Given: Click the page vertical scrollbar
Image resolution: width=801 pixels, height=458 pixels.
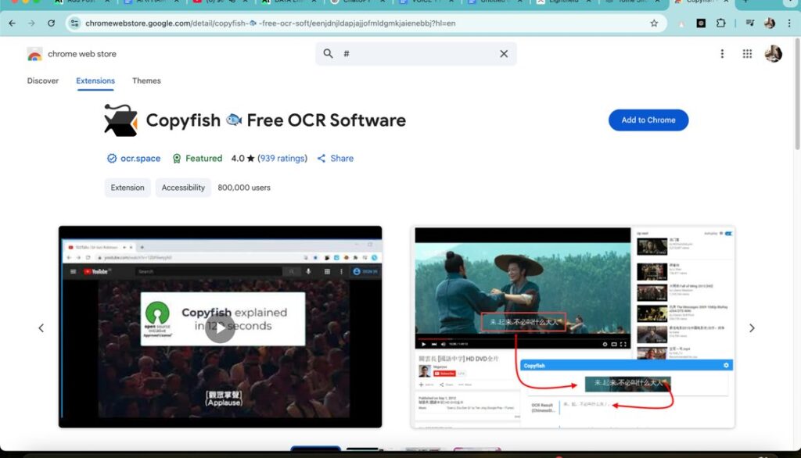Looking at the screenshot, I should (797, 94).
